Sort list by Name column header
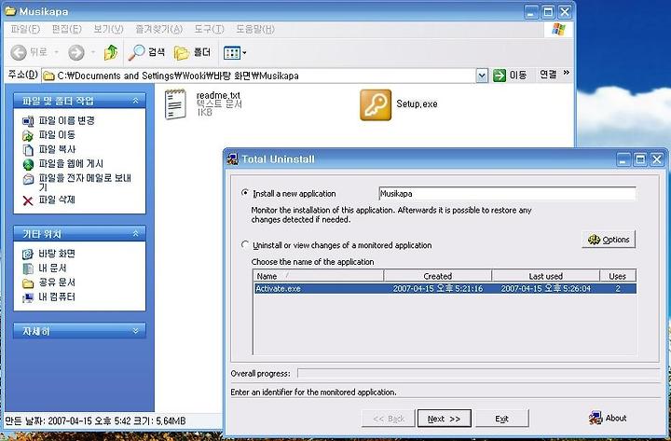The width and height of the screenshot is (671, 441). (319, 276)
